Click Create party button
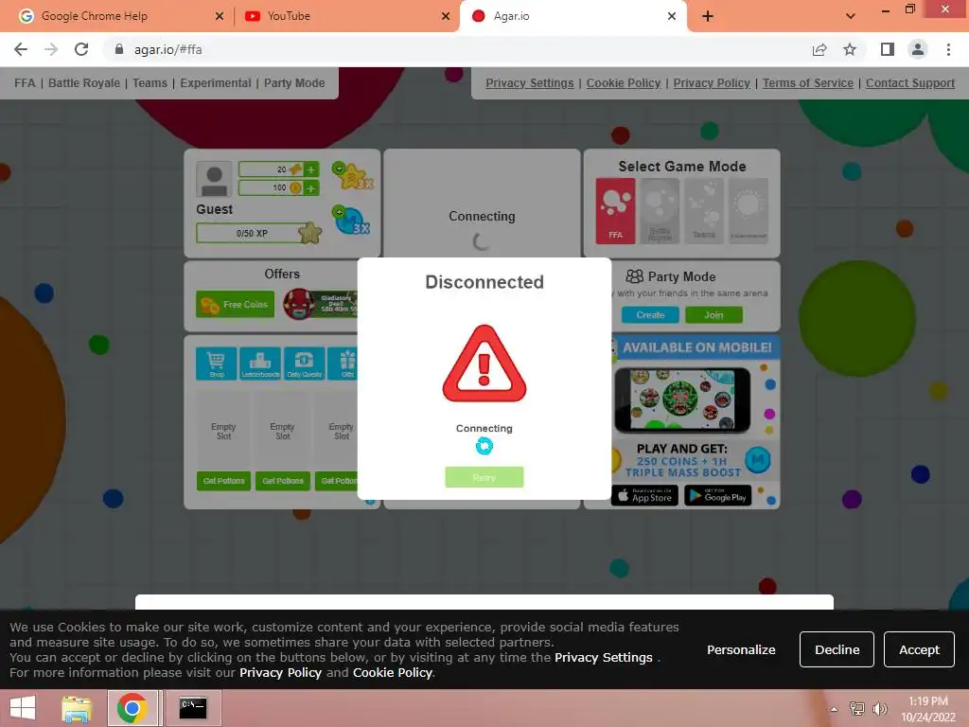 pos(650,314)
